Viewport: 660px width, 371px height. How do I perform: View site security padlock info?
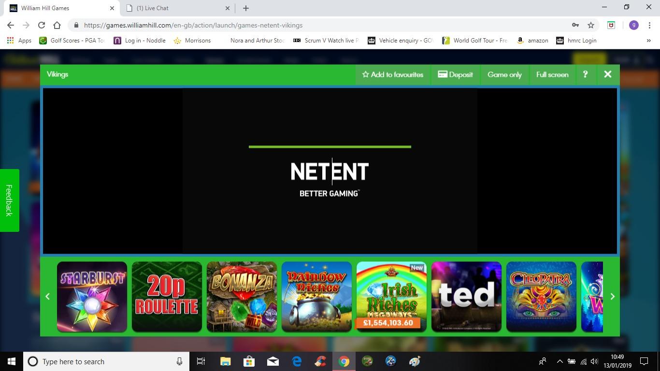point(76,25)
